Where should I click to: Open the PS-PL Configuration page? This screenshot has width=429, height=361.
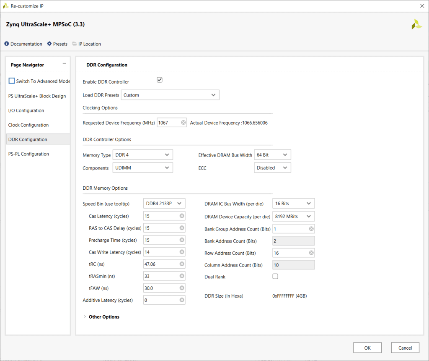[x=28, y=154]
